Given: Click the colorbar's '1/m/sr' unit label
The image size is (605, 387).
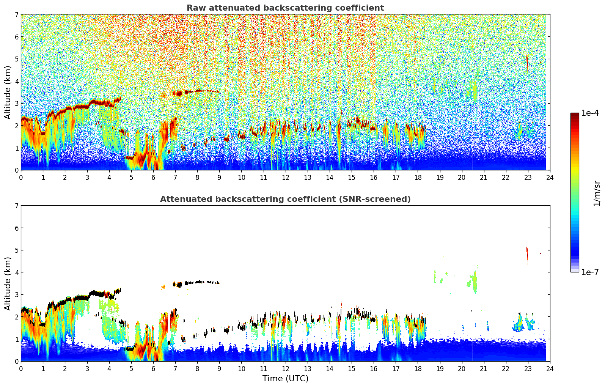Looking at the screenshot, I should pyautogui.click(x=597, y=193).
